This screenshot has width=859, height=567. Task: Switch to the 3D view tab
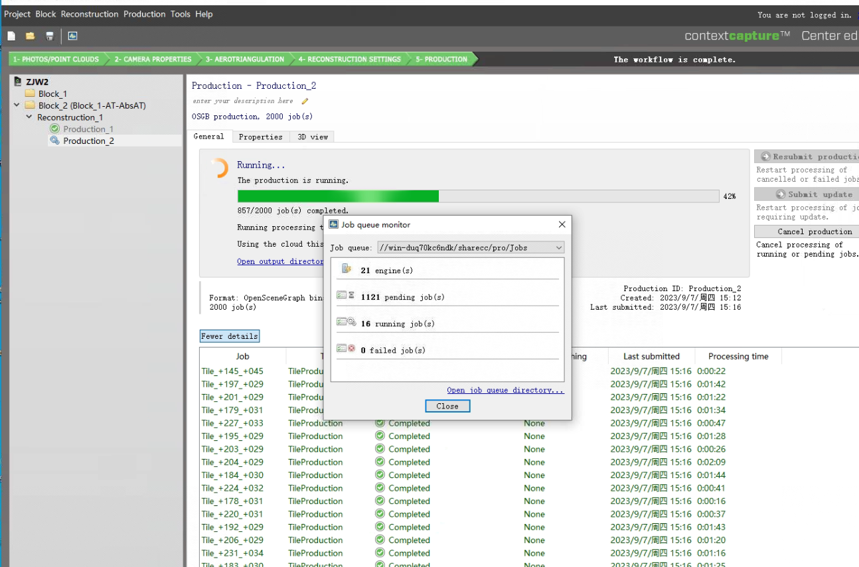[x=312, y=137]
